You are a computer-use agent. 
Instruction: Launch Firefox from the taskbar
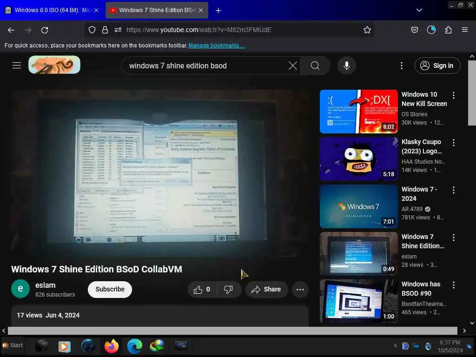[x=112, y=346]
